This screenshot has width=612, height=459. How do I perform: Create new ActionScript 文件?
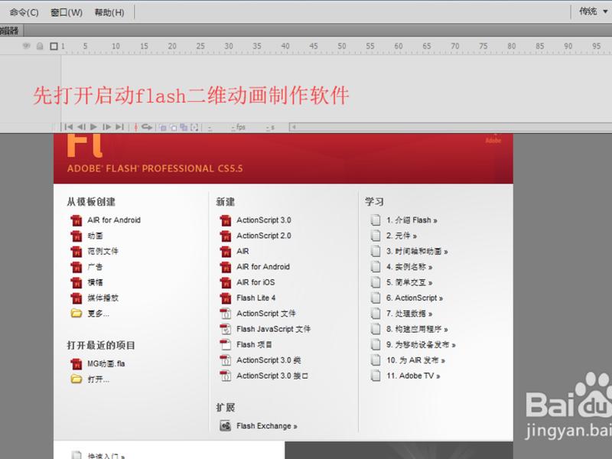[265, 314]
